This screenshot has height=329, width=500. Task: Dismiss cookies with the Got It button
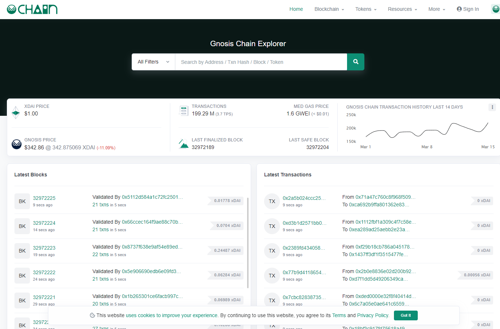pyautogui.click(x=405, y=315)
